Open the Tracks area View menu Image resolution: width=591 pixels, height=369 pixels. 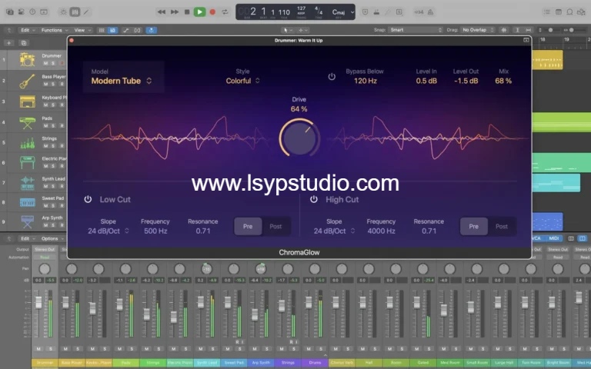click(x=82, y=30)
